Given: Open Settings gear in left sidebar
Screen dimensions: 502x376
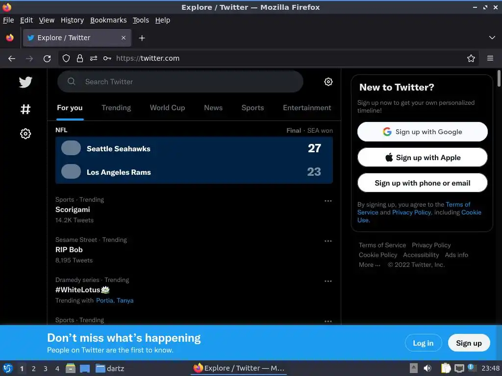Looking at the screenshot, I should point(25,134).
